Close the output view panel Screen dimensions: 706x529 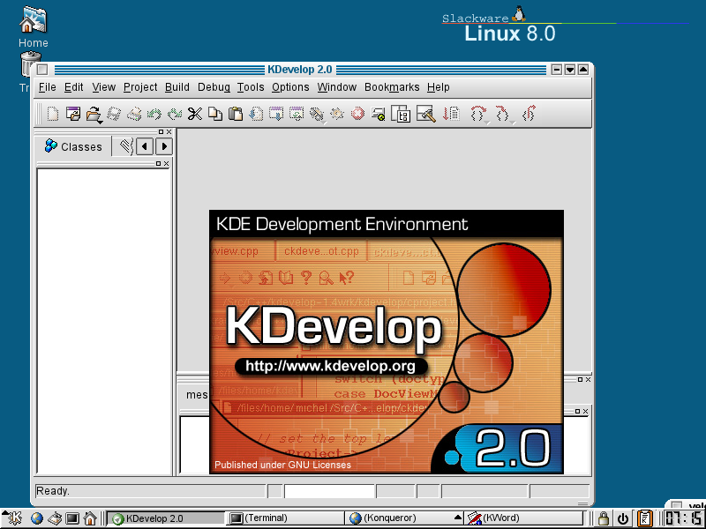click(x=588, y=380)
